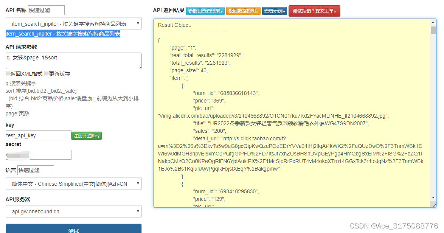Click the red 测试报错?提交工单 button

314,11
